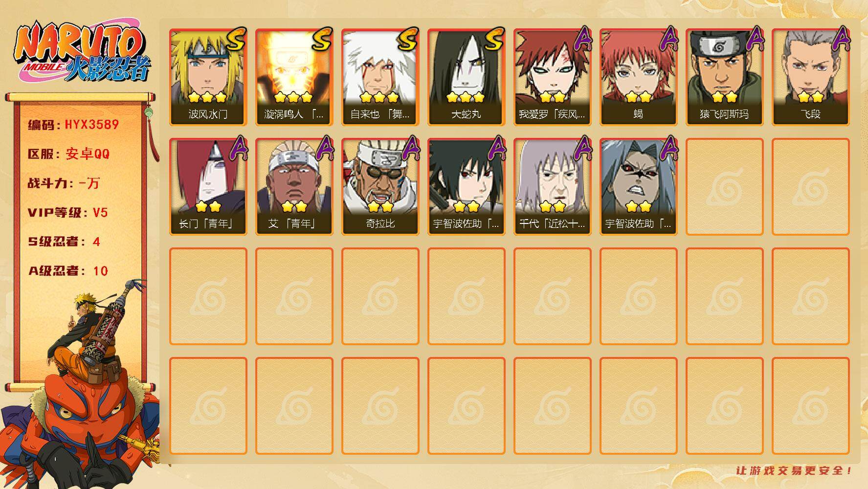Click the 自来也 ninja card
868x489 pixels.
(380, 77)
